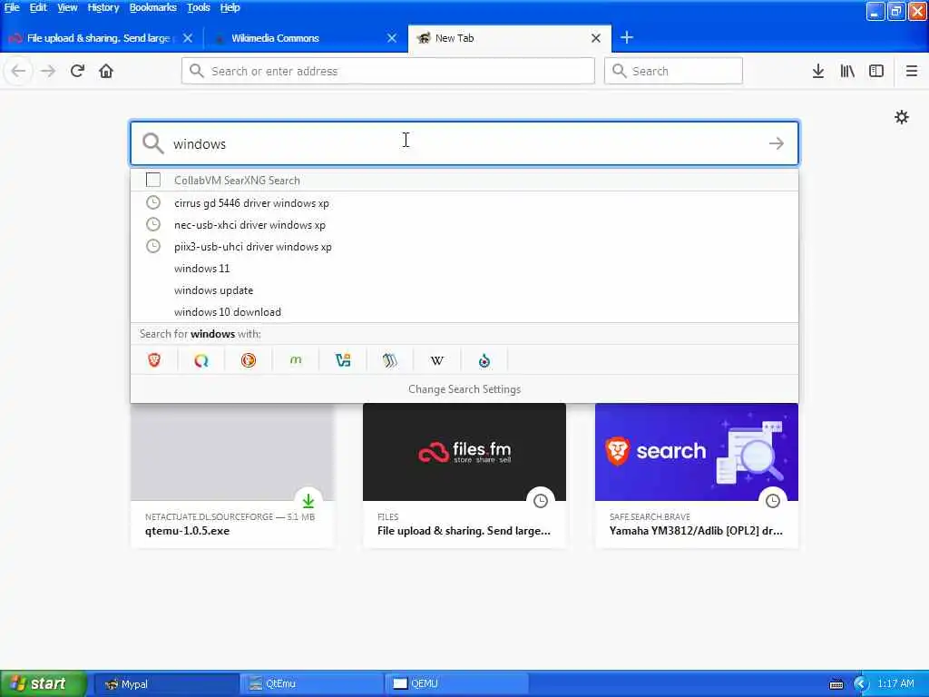
Task: Close the File upload & sharing tab
Action: point(188,38)
